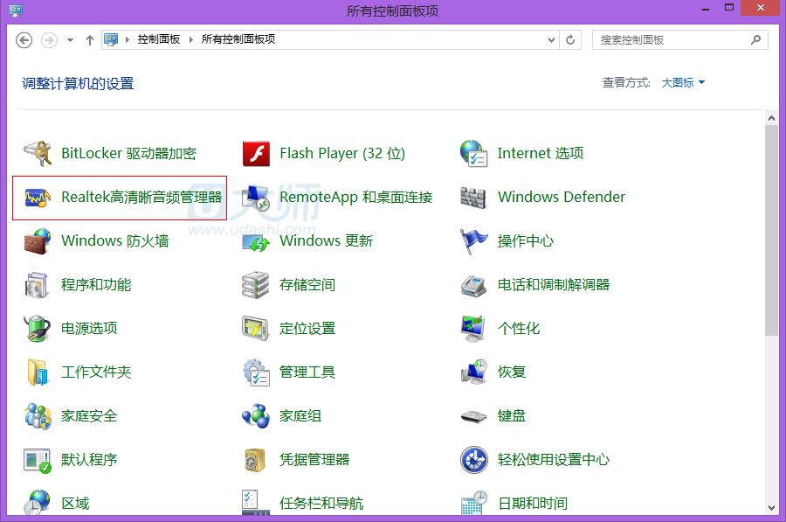Go forward with the forward arrow
786x522 pixels.
(x=49, y=40)
